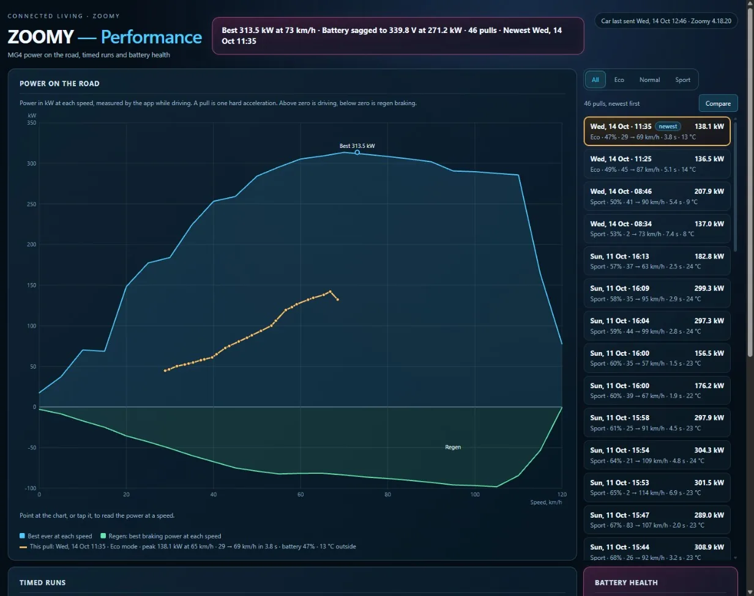Click the blue Best ever legend swatch
Image resolution: width=754 pixels, height=596 pixels.
click(x=23, y=536)
